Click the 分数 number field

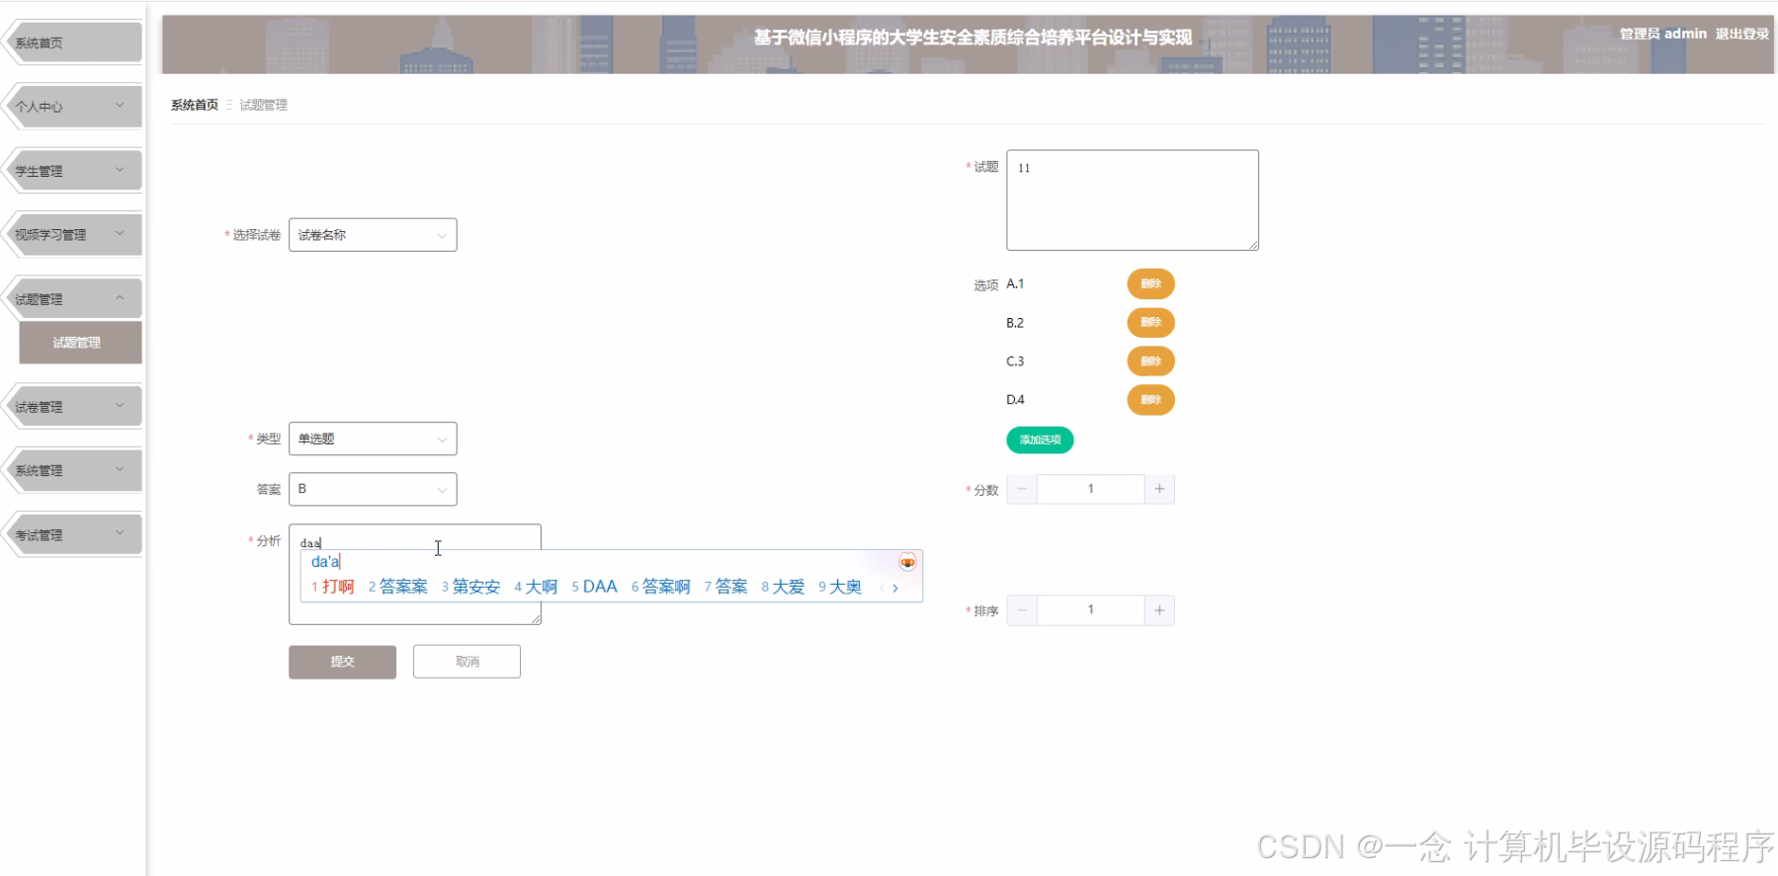1090,489
